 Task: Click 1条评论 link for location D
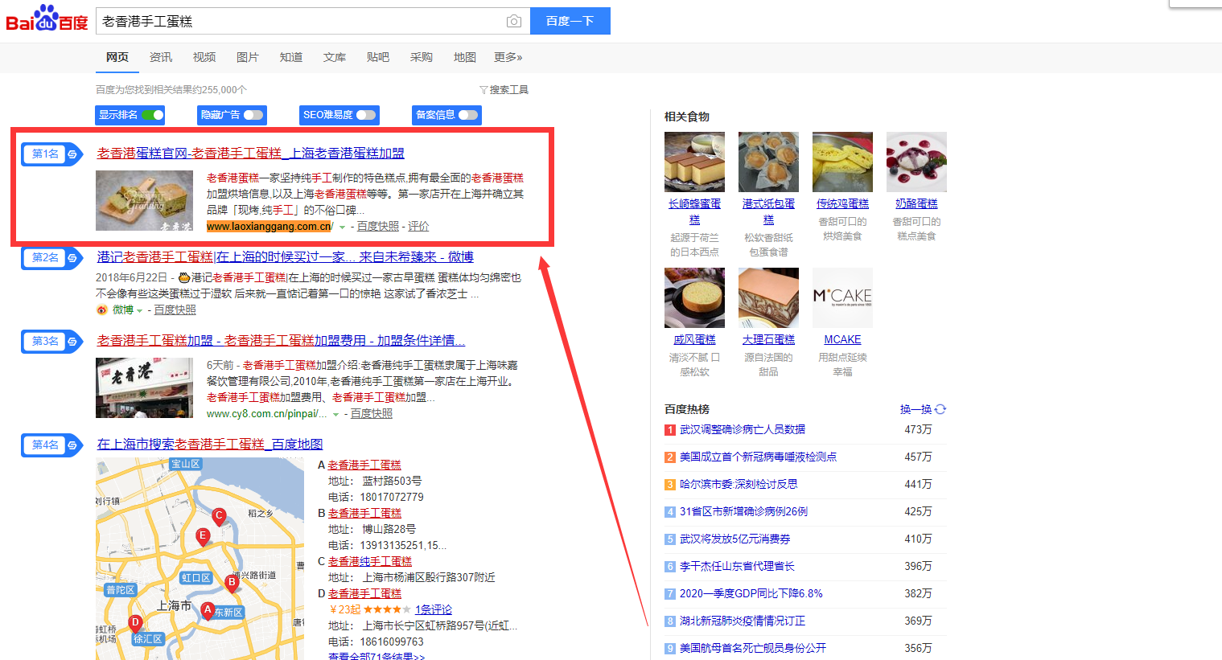(x=434, y=609)
